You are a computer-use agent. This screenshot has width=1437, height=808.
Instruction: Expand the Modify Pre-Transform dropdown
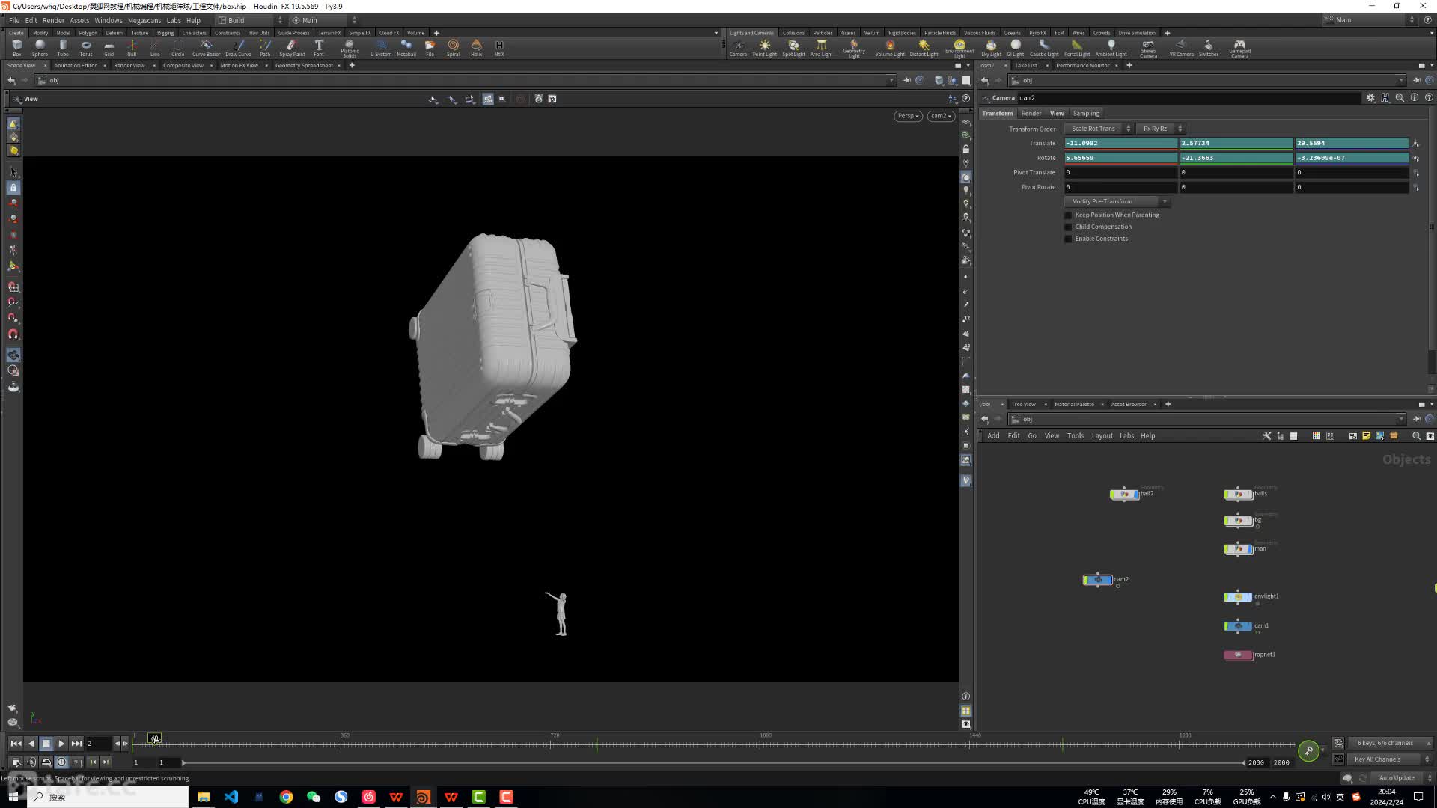point(1117,202)
